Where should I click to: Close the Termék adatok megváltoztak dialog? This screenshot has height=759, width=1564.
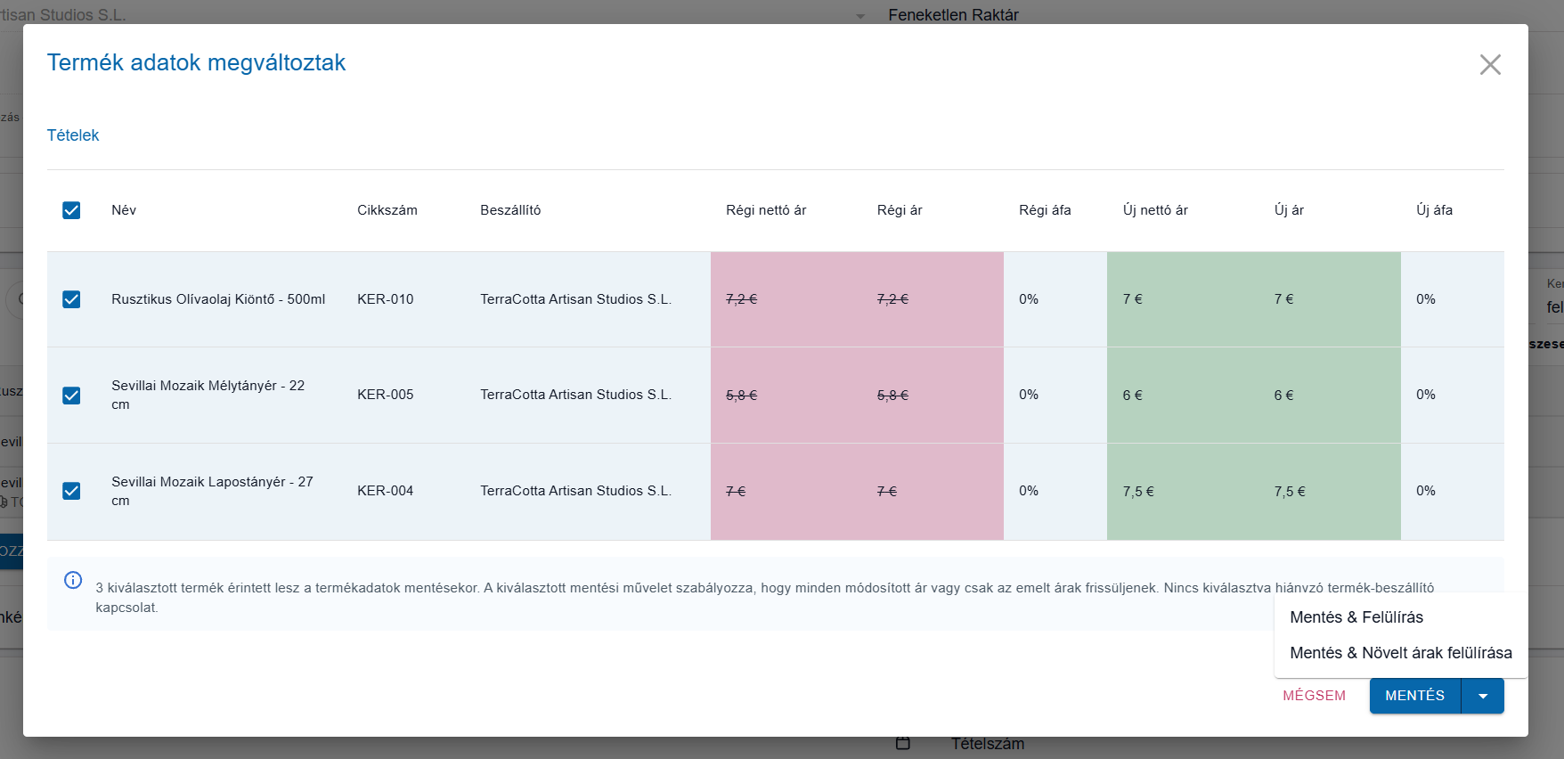(x=1490, y=64)
